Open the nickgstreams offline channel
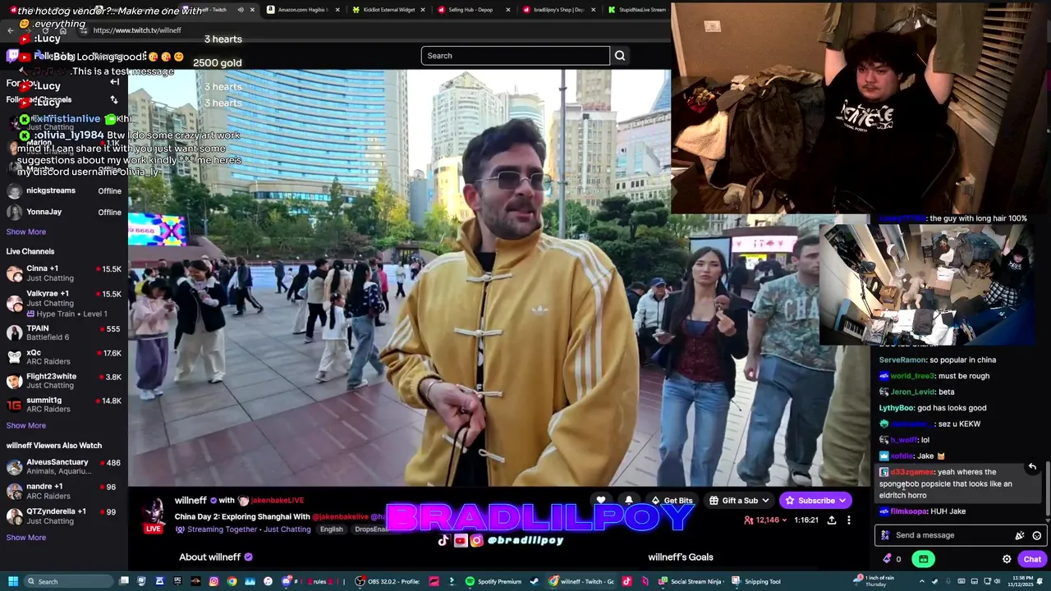Viewport: 1051px width, 591px height. 64,190
